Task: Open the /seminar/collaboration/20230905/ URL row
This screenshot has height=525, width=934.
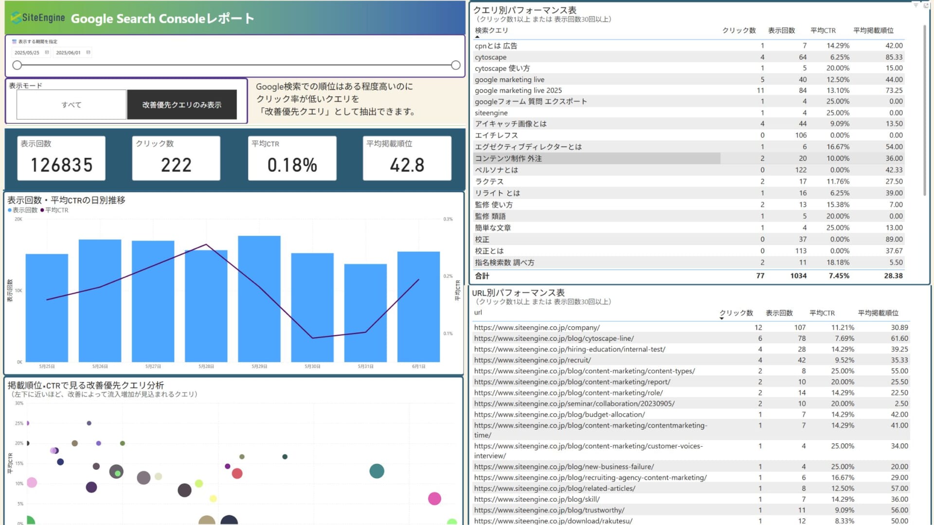Action: click(691, 403)
